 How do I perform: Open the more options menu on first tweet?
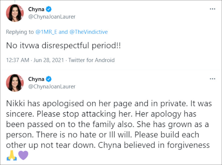(212, 9)
